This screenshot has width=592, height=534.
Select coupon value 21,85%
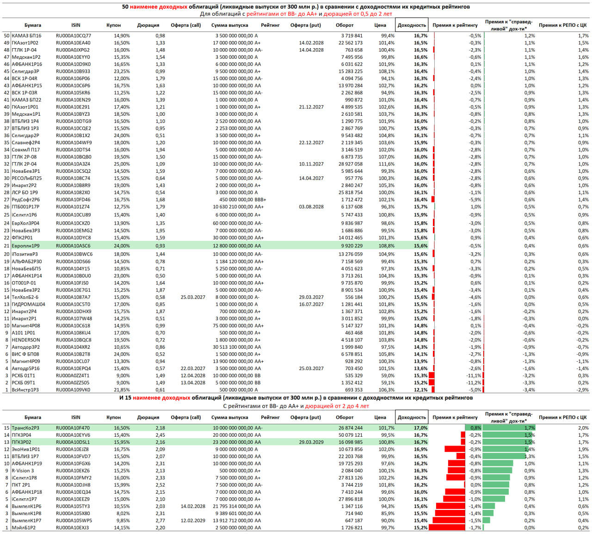pyautogui.click(x=122, y=390)
